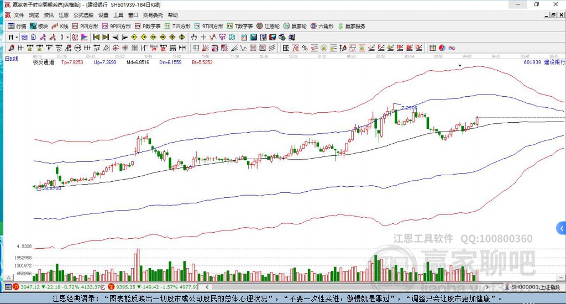The height and width of the screenshot is (304, 566).
Task: Launch the 六角形 hexagon tool
Action: [x=322, y=26]
